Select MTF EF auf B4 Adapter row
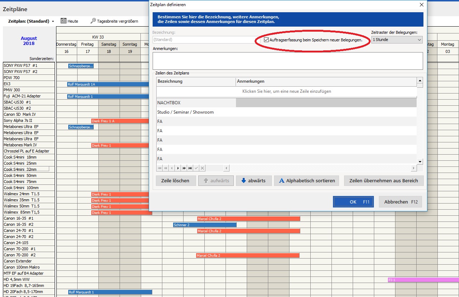The image size is (459, 297). tap(29, 273)
